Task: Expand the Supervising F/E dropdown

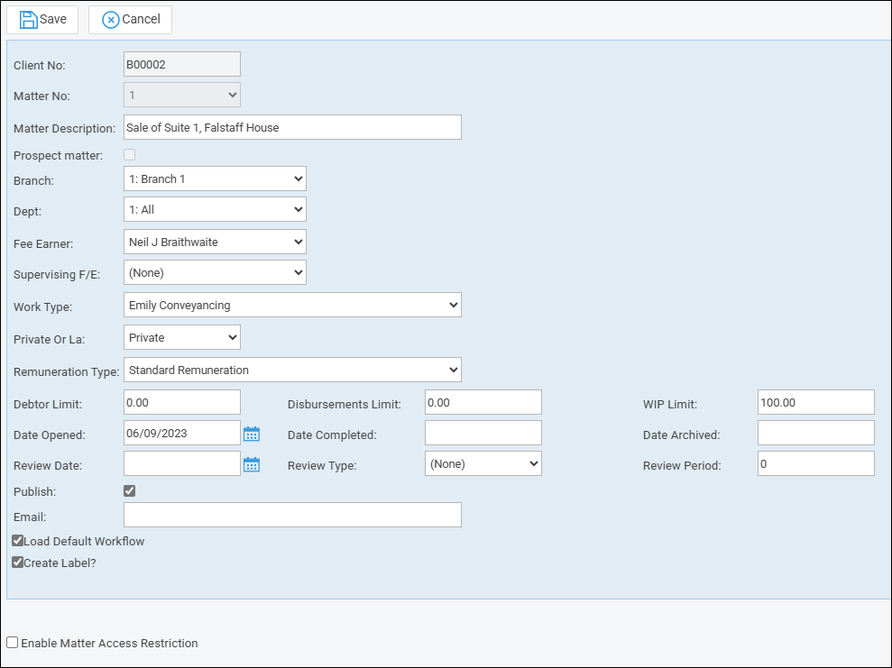Action: (x=215, y=272)
